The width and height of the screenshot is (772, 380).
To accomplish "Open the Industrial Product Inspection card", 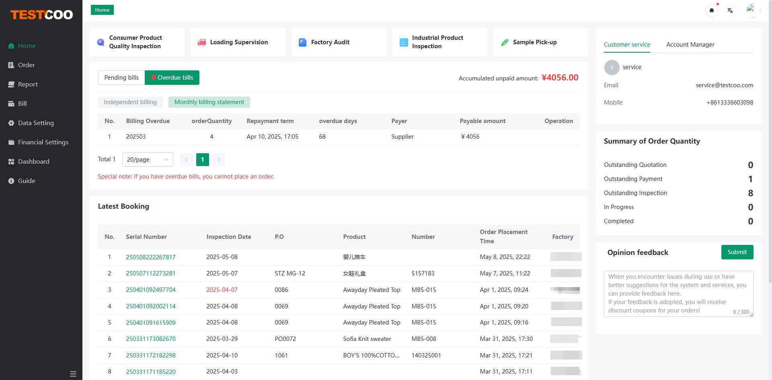I will click(440, 42).
